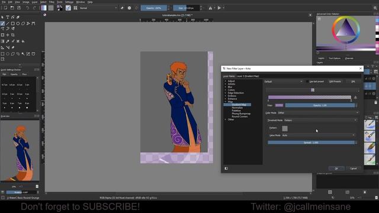
Task: Open the Layer menu
Action: [x=34, y=2]
